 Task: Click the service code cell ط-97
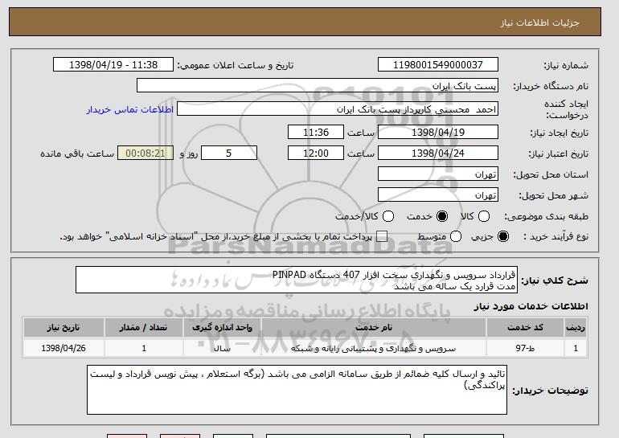525,349
